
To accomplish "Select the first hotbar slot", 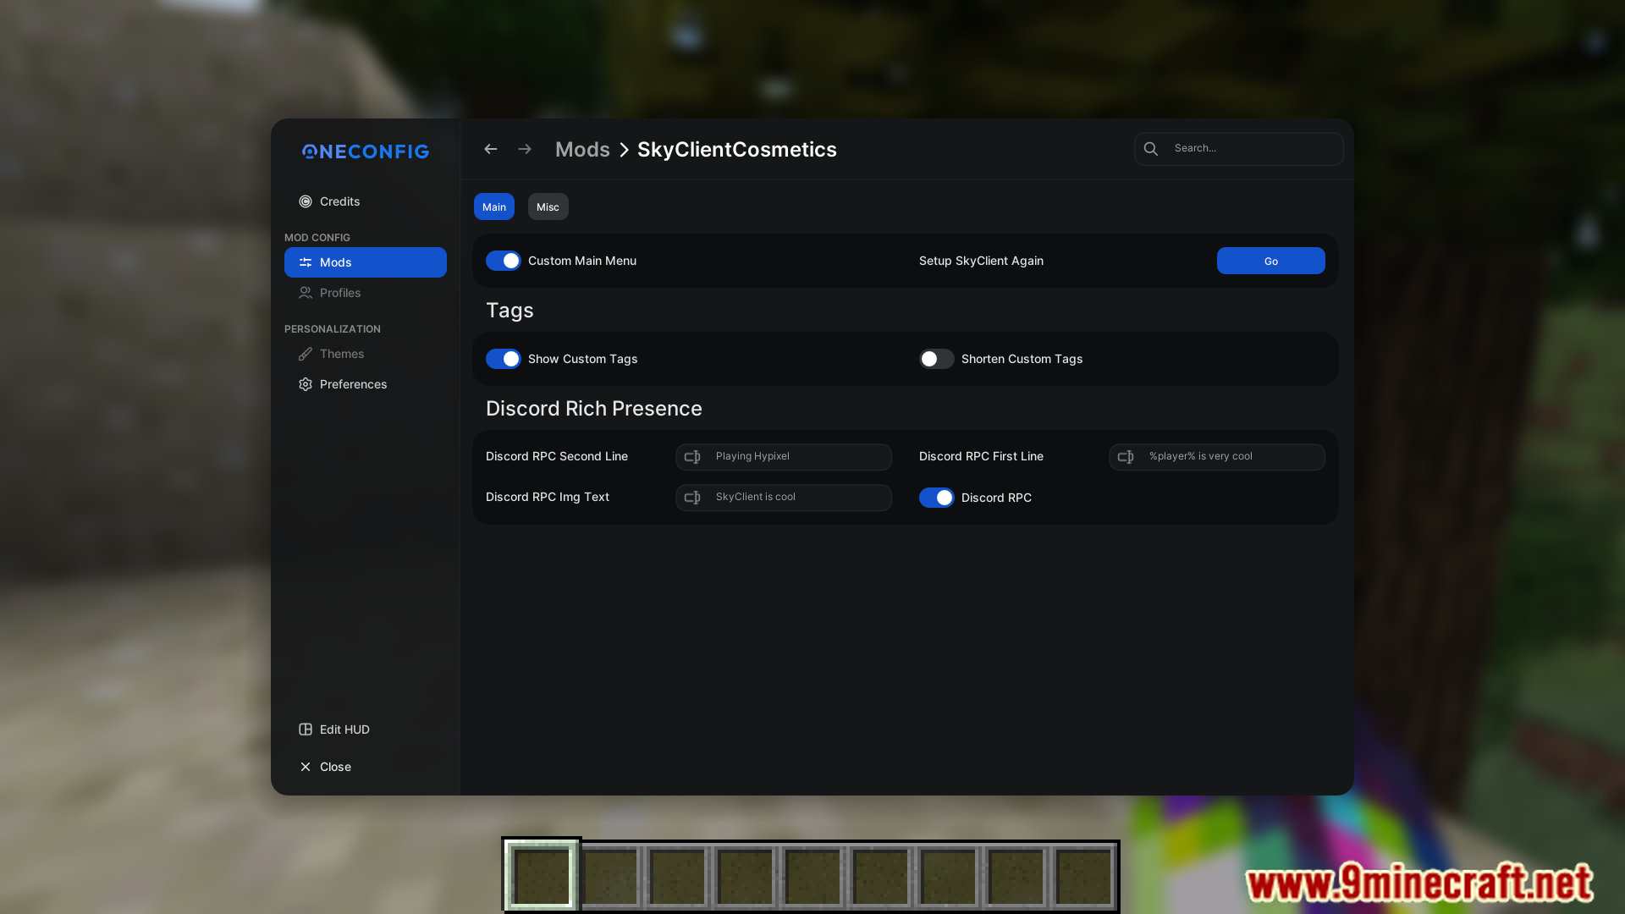I will pyautogui.click(x=542, y=876).
